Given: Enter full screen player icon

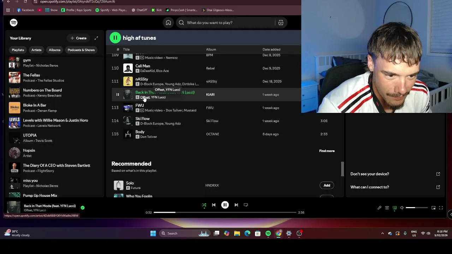Looking at the screenshot, I should [x=441, y=208].
